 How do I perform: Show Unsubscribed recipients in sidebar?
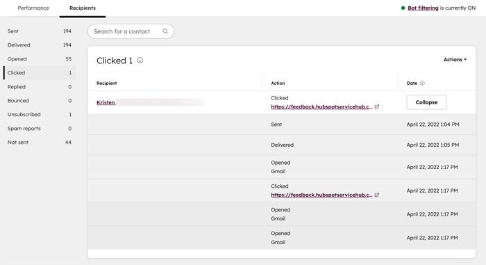(x=40, y=114)
